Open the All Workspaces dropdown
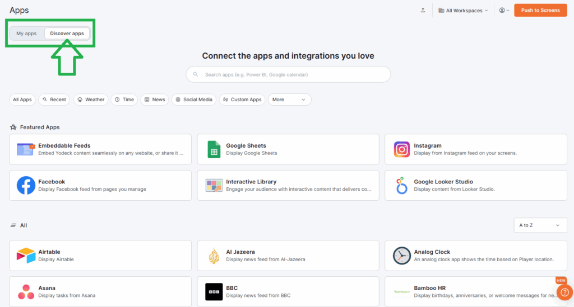This screenshot has width=574, height=307. pos(463,11)
